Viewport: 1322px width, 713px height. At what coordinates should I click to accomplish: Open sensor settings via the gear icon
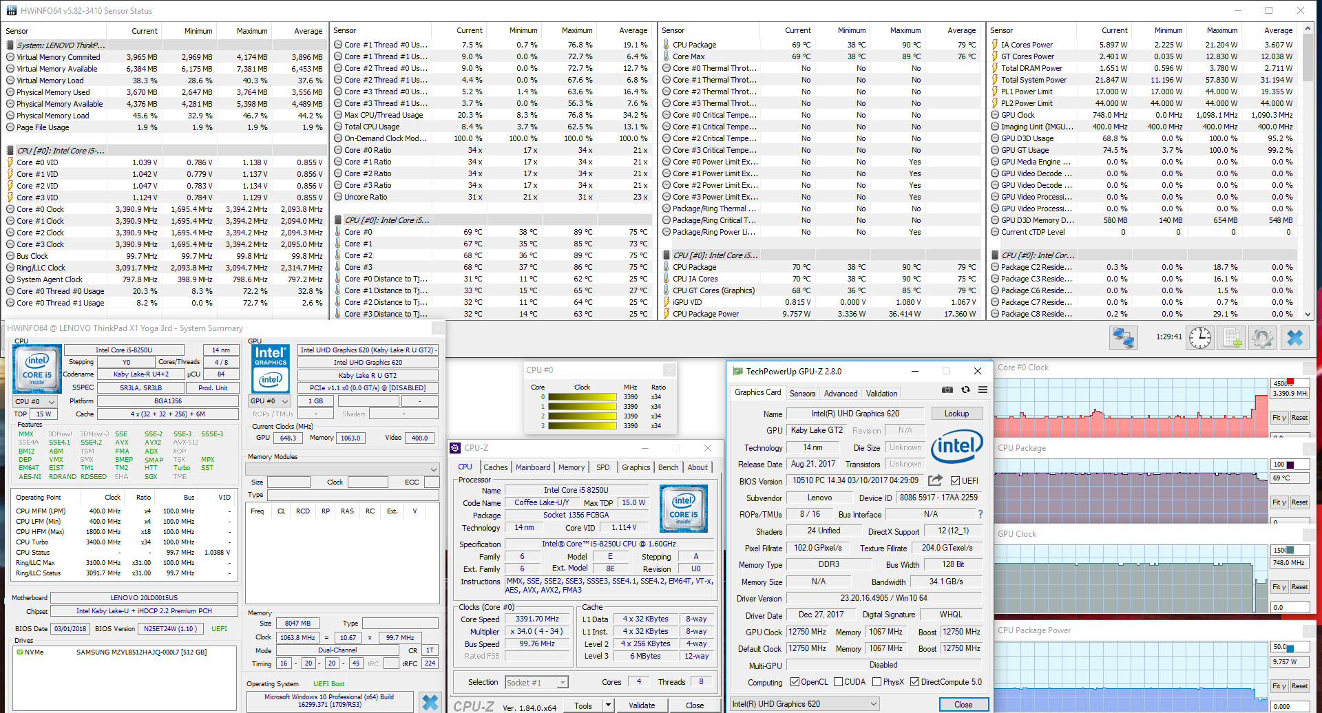click(1263, 337)
